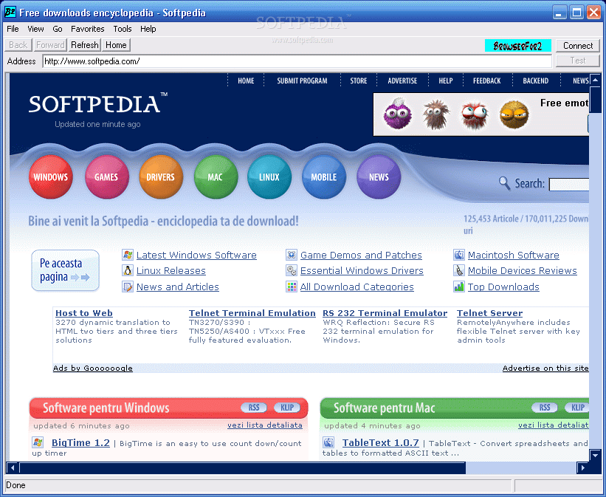Viewport: 606px width, 497px height.
Task: Click the vertical scrollbar down arrow
Action: (595, 455)
